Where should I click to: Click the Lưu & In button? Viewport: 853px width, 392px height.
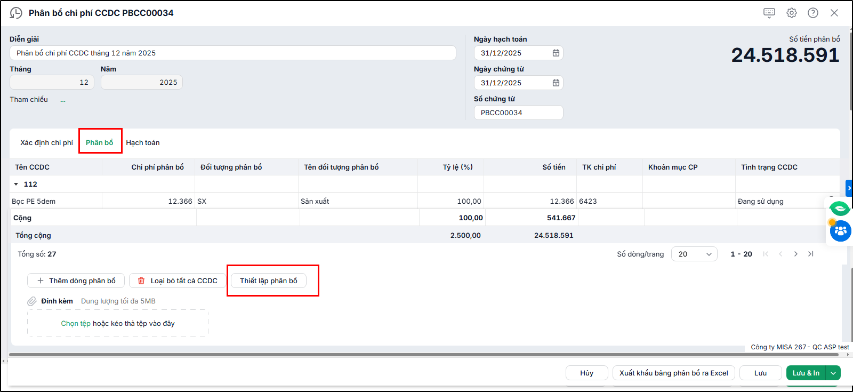(806, 373)
